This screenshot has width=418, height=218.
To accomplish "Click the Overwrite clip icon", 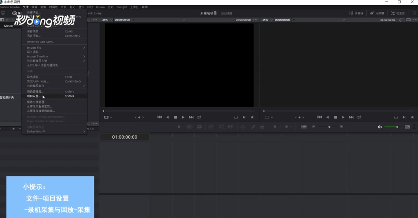I will tap(221, 127).
